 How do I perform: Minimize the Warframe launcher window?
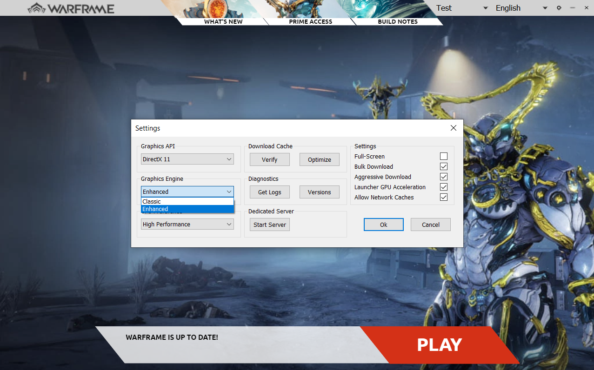pos(572,8)
